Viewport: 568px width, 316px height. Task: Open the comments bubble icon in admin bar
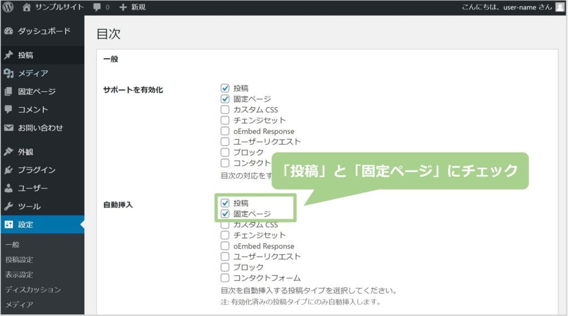point(97,7)
